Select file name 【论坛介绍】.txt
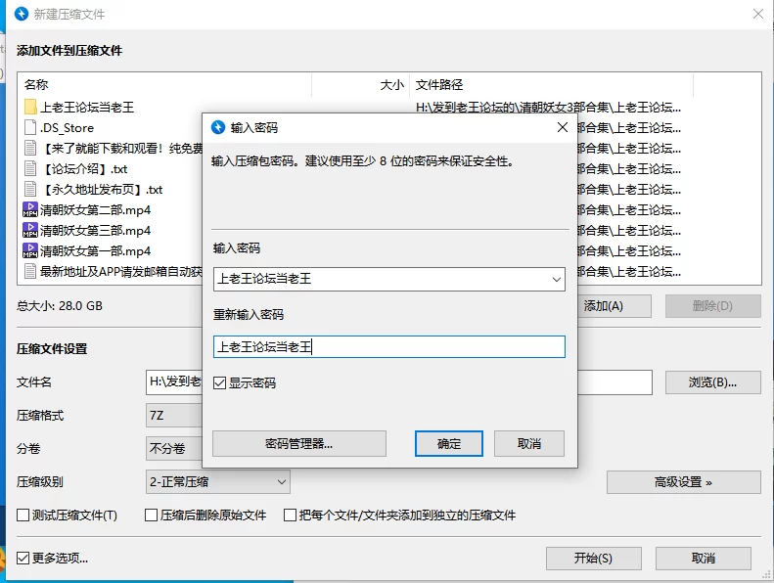 pyautogui.click(x=84, y=169)
